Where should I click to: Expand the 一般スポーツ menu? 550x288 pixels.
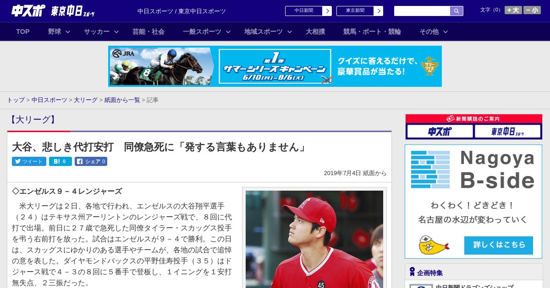[x=207, y=32]
